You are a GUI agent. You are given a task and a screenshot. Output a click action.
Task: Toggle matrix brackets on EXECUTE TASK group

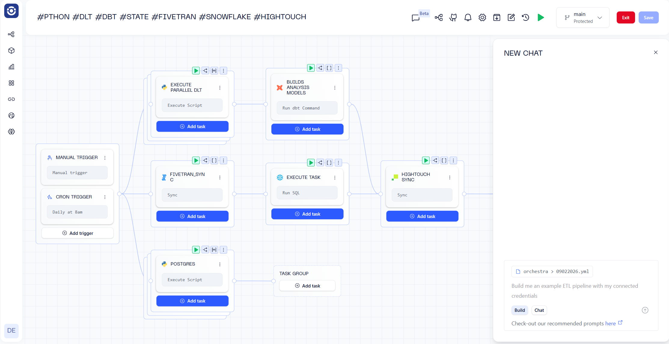tap(329, 163)
